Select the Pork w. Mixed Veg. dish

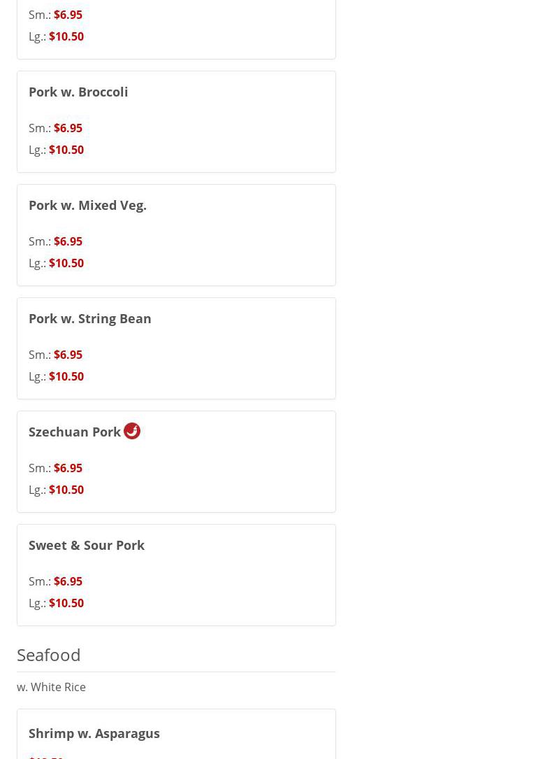tap(87, 205)
